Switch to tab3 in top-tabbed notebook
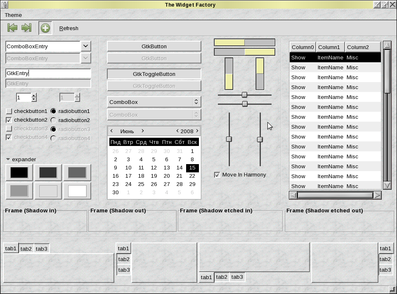Viewport: 397px width, 294px height. pos(42,249)
